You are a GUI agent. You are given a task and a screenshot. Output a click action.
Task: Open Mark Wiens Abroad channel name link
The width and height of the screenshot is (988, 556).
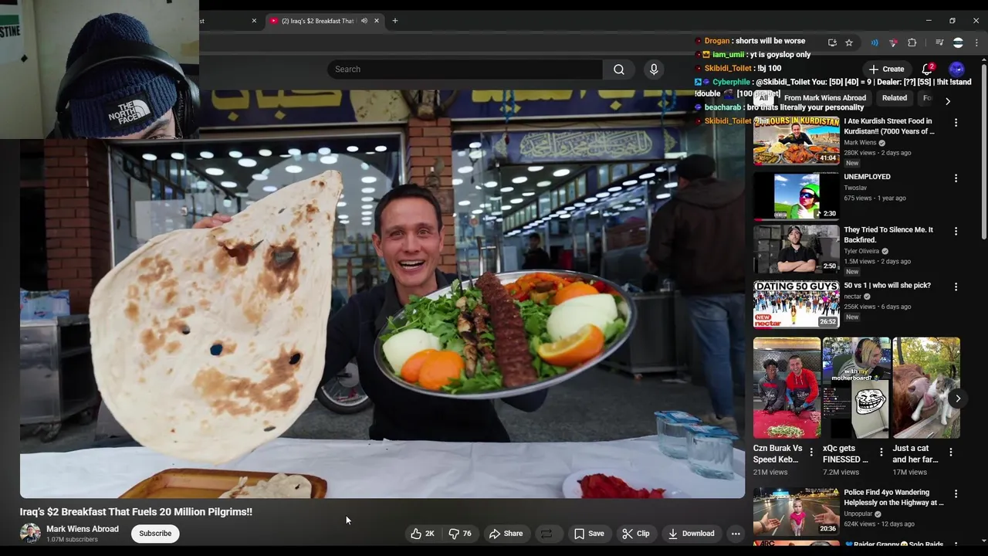83,529
